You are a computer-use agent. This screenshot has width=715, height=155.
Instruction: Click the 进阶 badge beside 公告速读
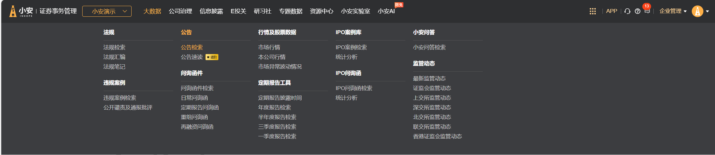point(212,57)
